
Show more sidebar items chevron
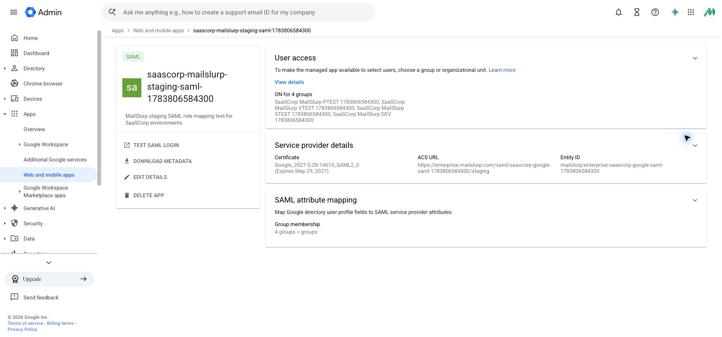pyautogui.click(x=49, y=263)
